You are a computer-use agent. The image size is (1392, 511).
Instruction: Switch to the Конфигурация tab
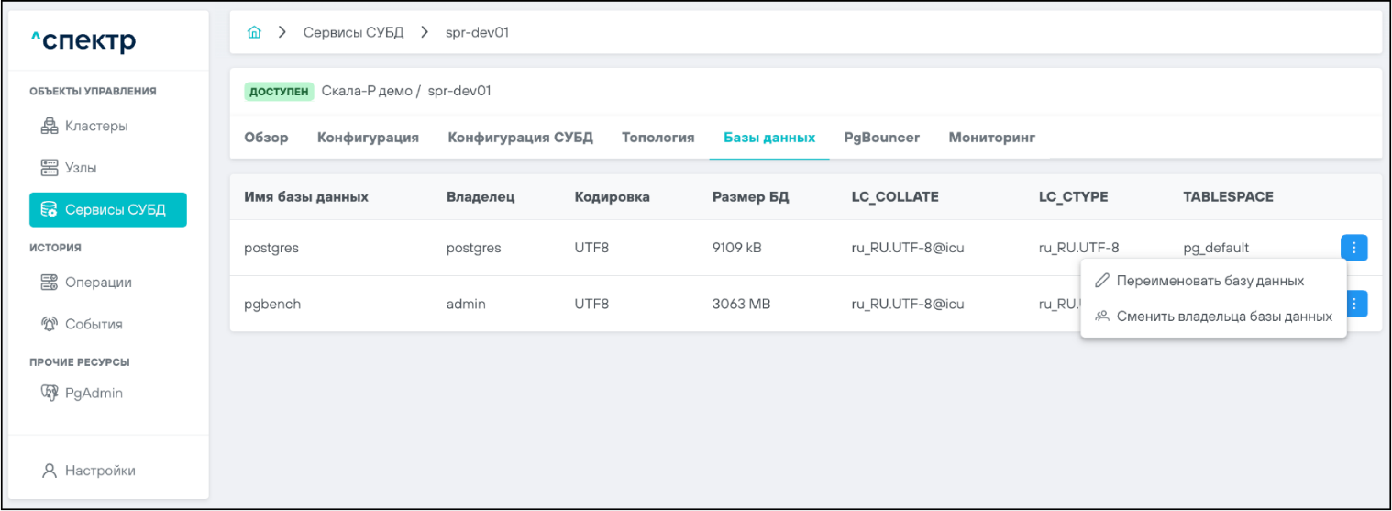[368, 138]
